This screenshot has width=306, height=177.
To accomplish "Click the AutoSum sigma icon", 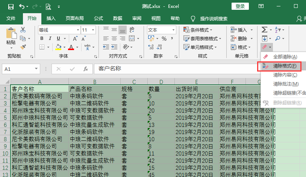I will click(264, 30).
